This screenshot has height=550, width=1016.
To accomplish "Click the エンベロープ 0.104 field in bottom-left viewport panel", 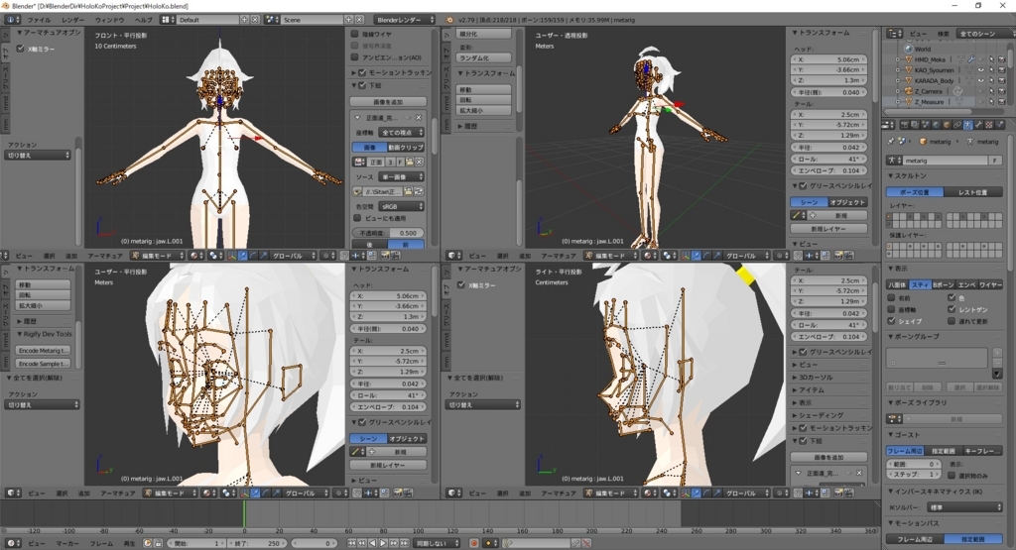I will pos(388,407).
